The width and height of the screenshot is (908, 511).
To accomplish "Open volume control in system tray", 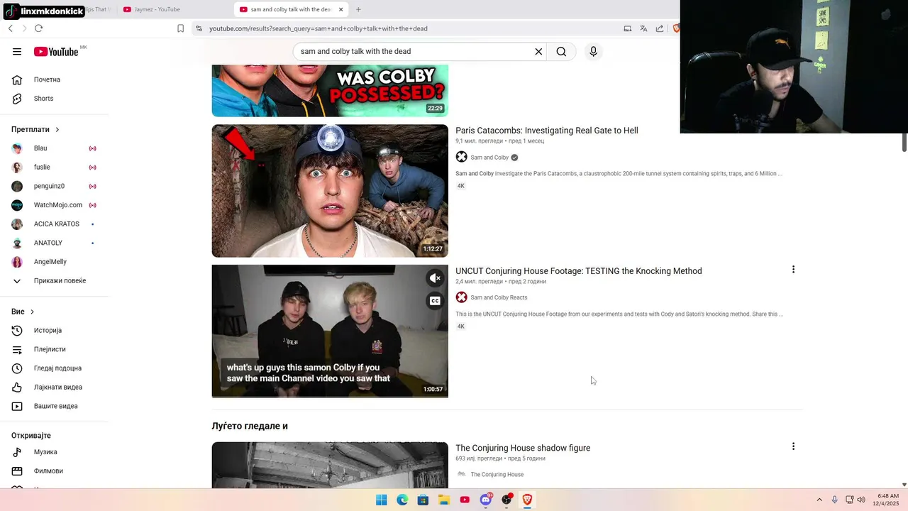I will pyautogui.click(x=861, y=500).
